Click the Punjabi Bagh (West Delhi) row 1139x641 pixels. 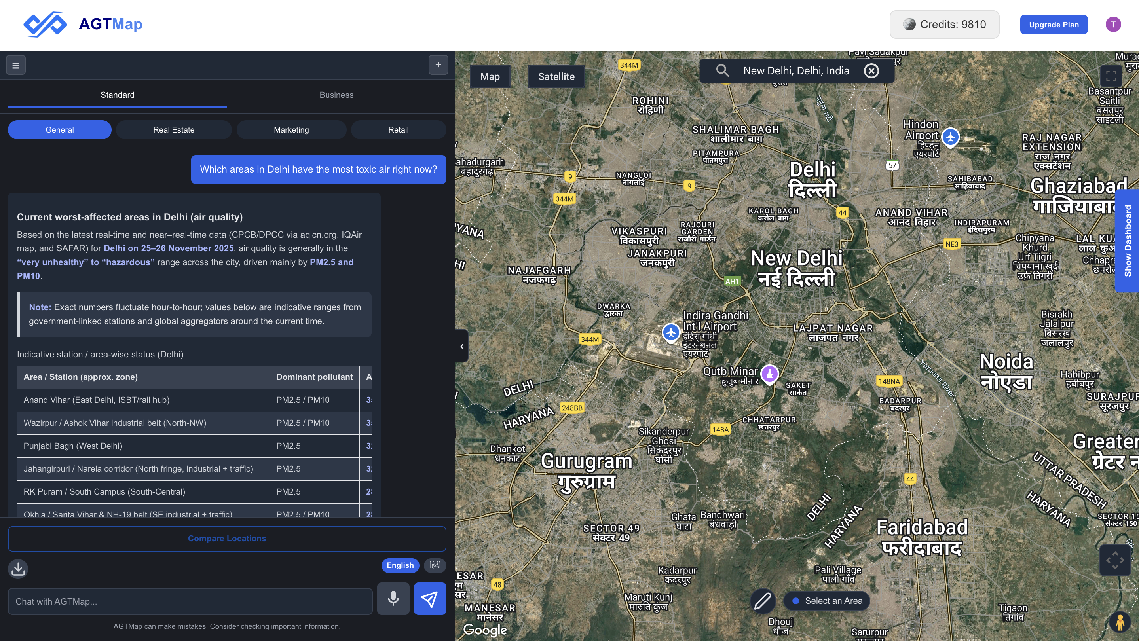pos(194,446)
